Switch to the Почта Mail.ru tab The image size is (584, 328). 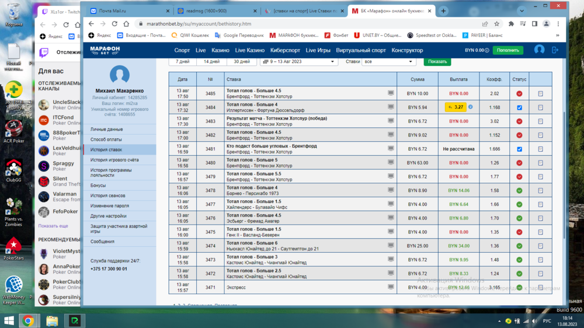pos(128,11)
